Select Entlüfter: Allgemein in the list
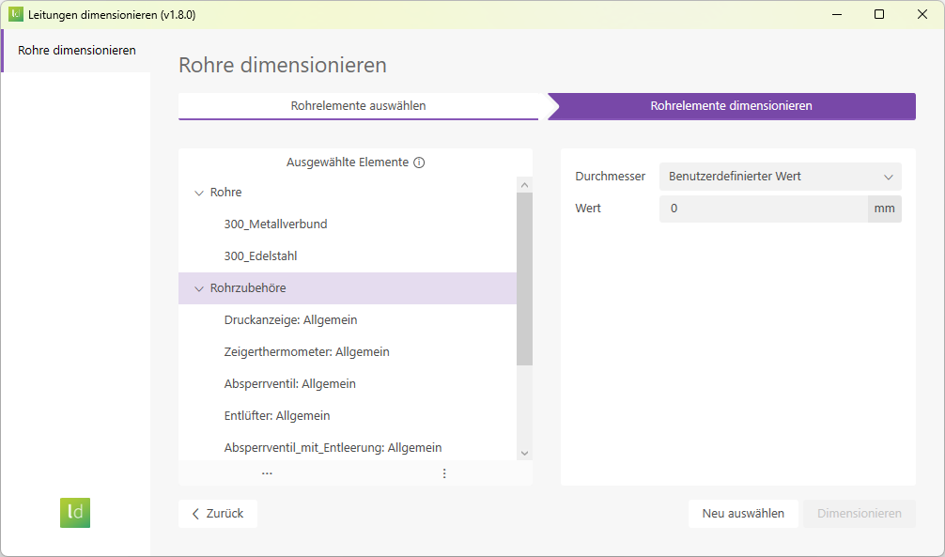The height and width of the screenshot is (557, 945). (x=278, y=415)
